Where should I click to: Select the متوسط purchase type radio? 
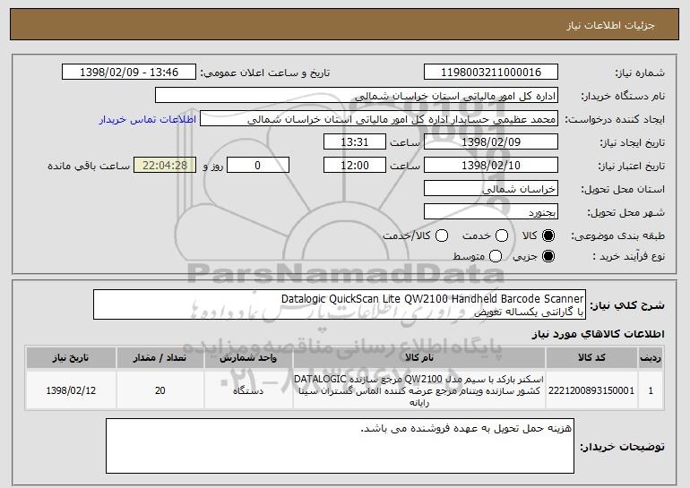click(x=496, y=256)
